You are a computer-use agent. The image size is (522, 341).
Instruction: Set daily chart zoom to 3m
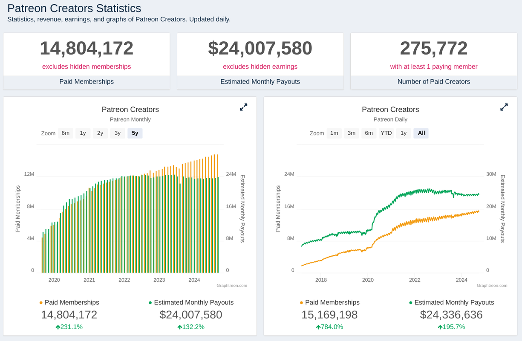click(x=352, y=133)
